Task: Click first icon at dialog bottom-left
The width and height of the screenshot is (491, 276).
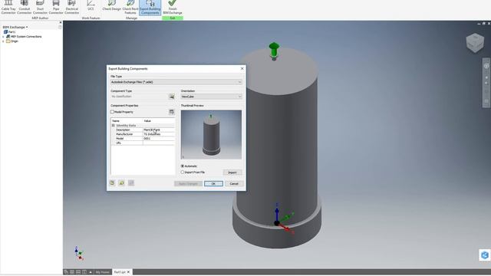Action: tap(112, 183)
